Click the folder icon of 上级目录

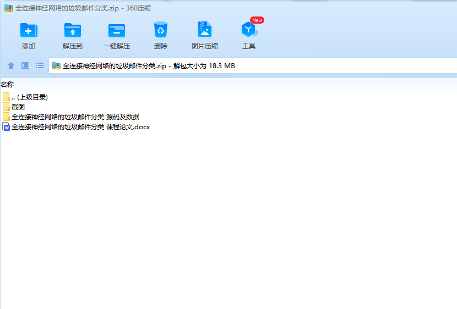[x=6, y=97]
